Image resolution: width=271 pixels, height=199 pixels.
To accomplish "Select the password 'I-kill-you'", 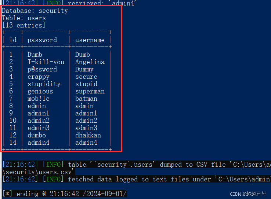I will pyautogui.click(x=46, y=62).
